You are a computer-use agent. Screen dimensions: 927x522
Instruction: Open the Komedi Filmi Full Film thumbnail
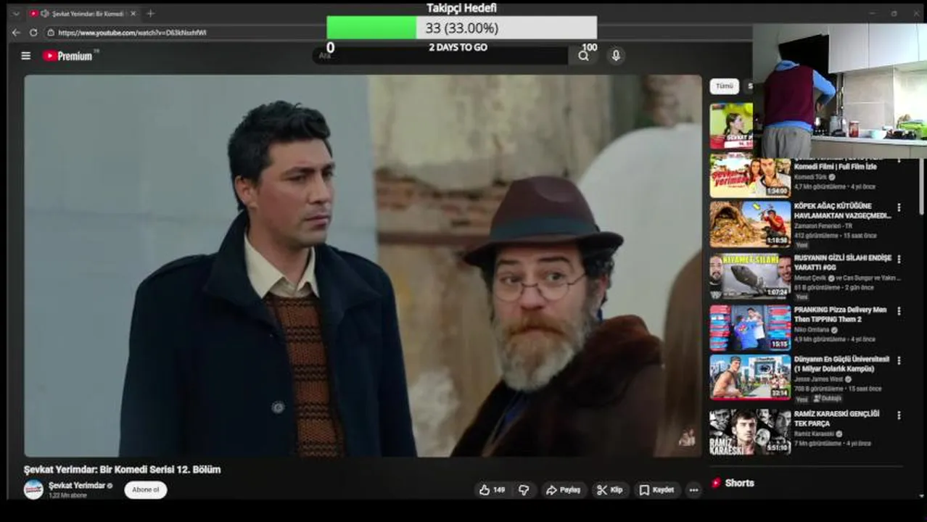point(750,175)
